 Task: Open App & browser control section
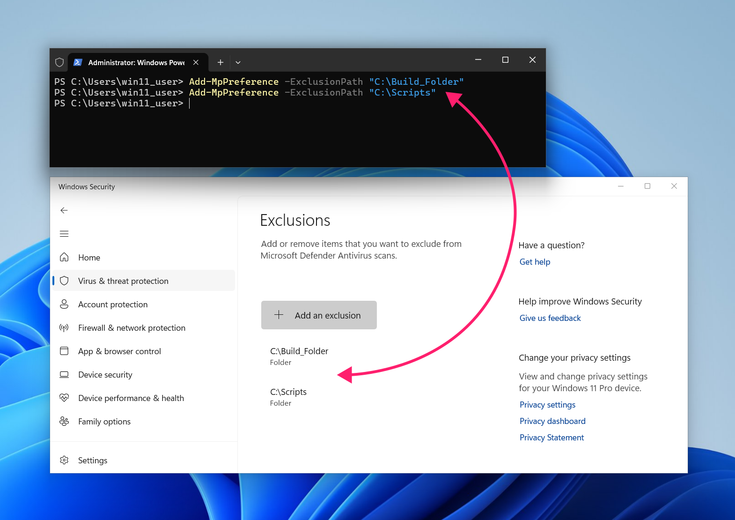point(143,351)
